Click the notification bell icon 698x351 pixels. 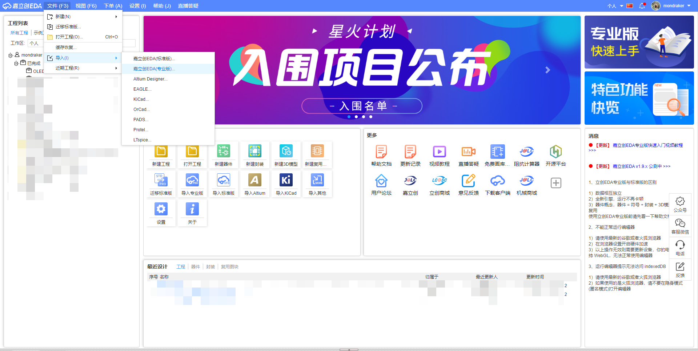click(642, 6)
